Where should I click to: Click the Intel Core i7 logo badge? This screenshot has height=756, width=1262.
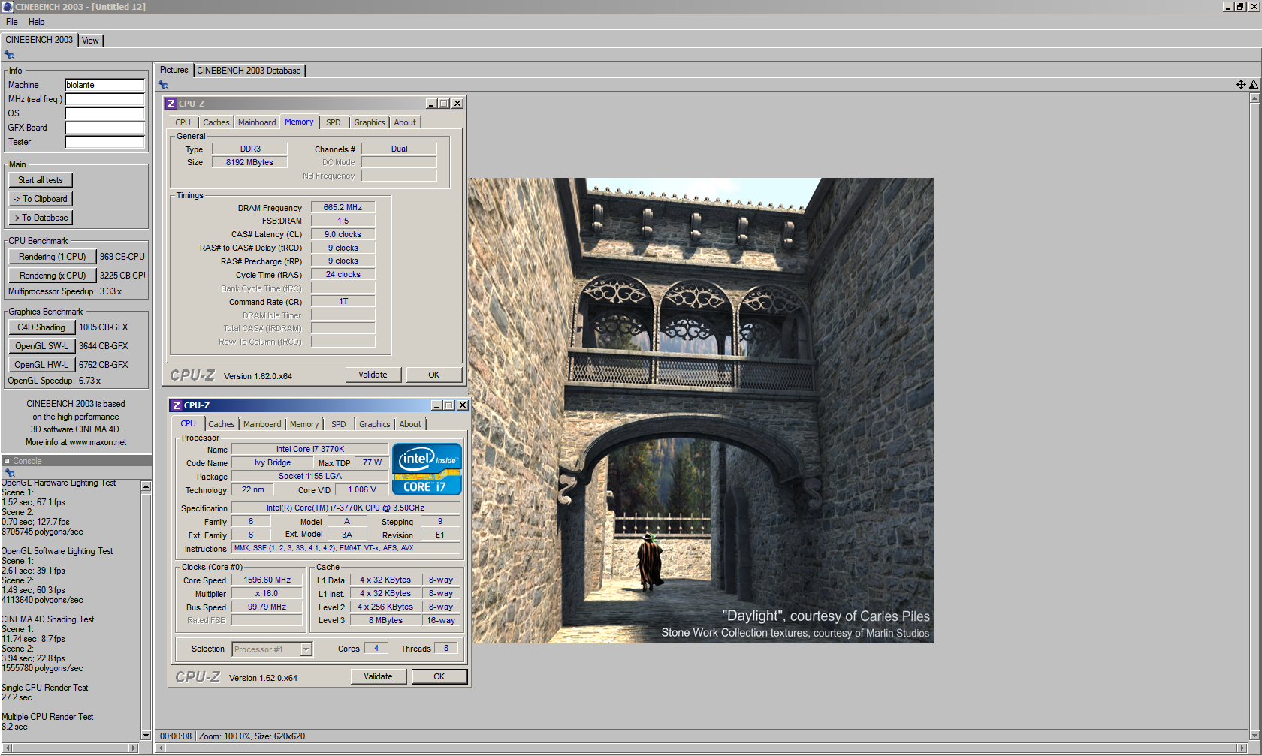tap(427, 469)
